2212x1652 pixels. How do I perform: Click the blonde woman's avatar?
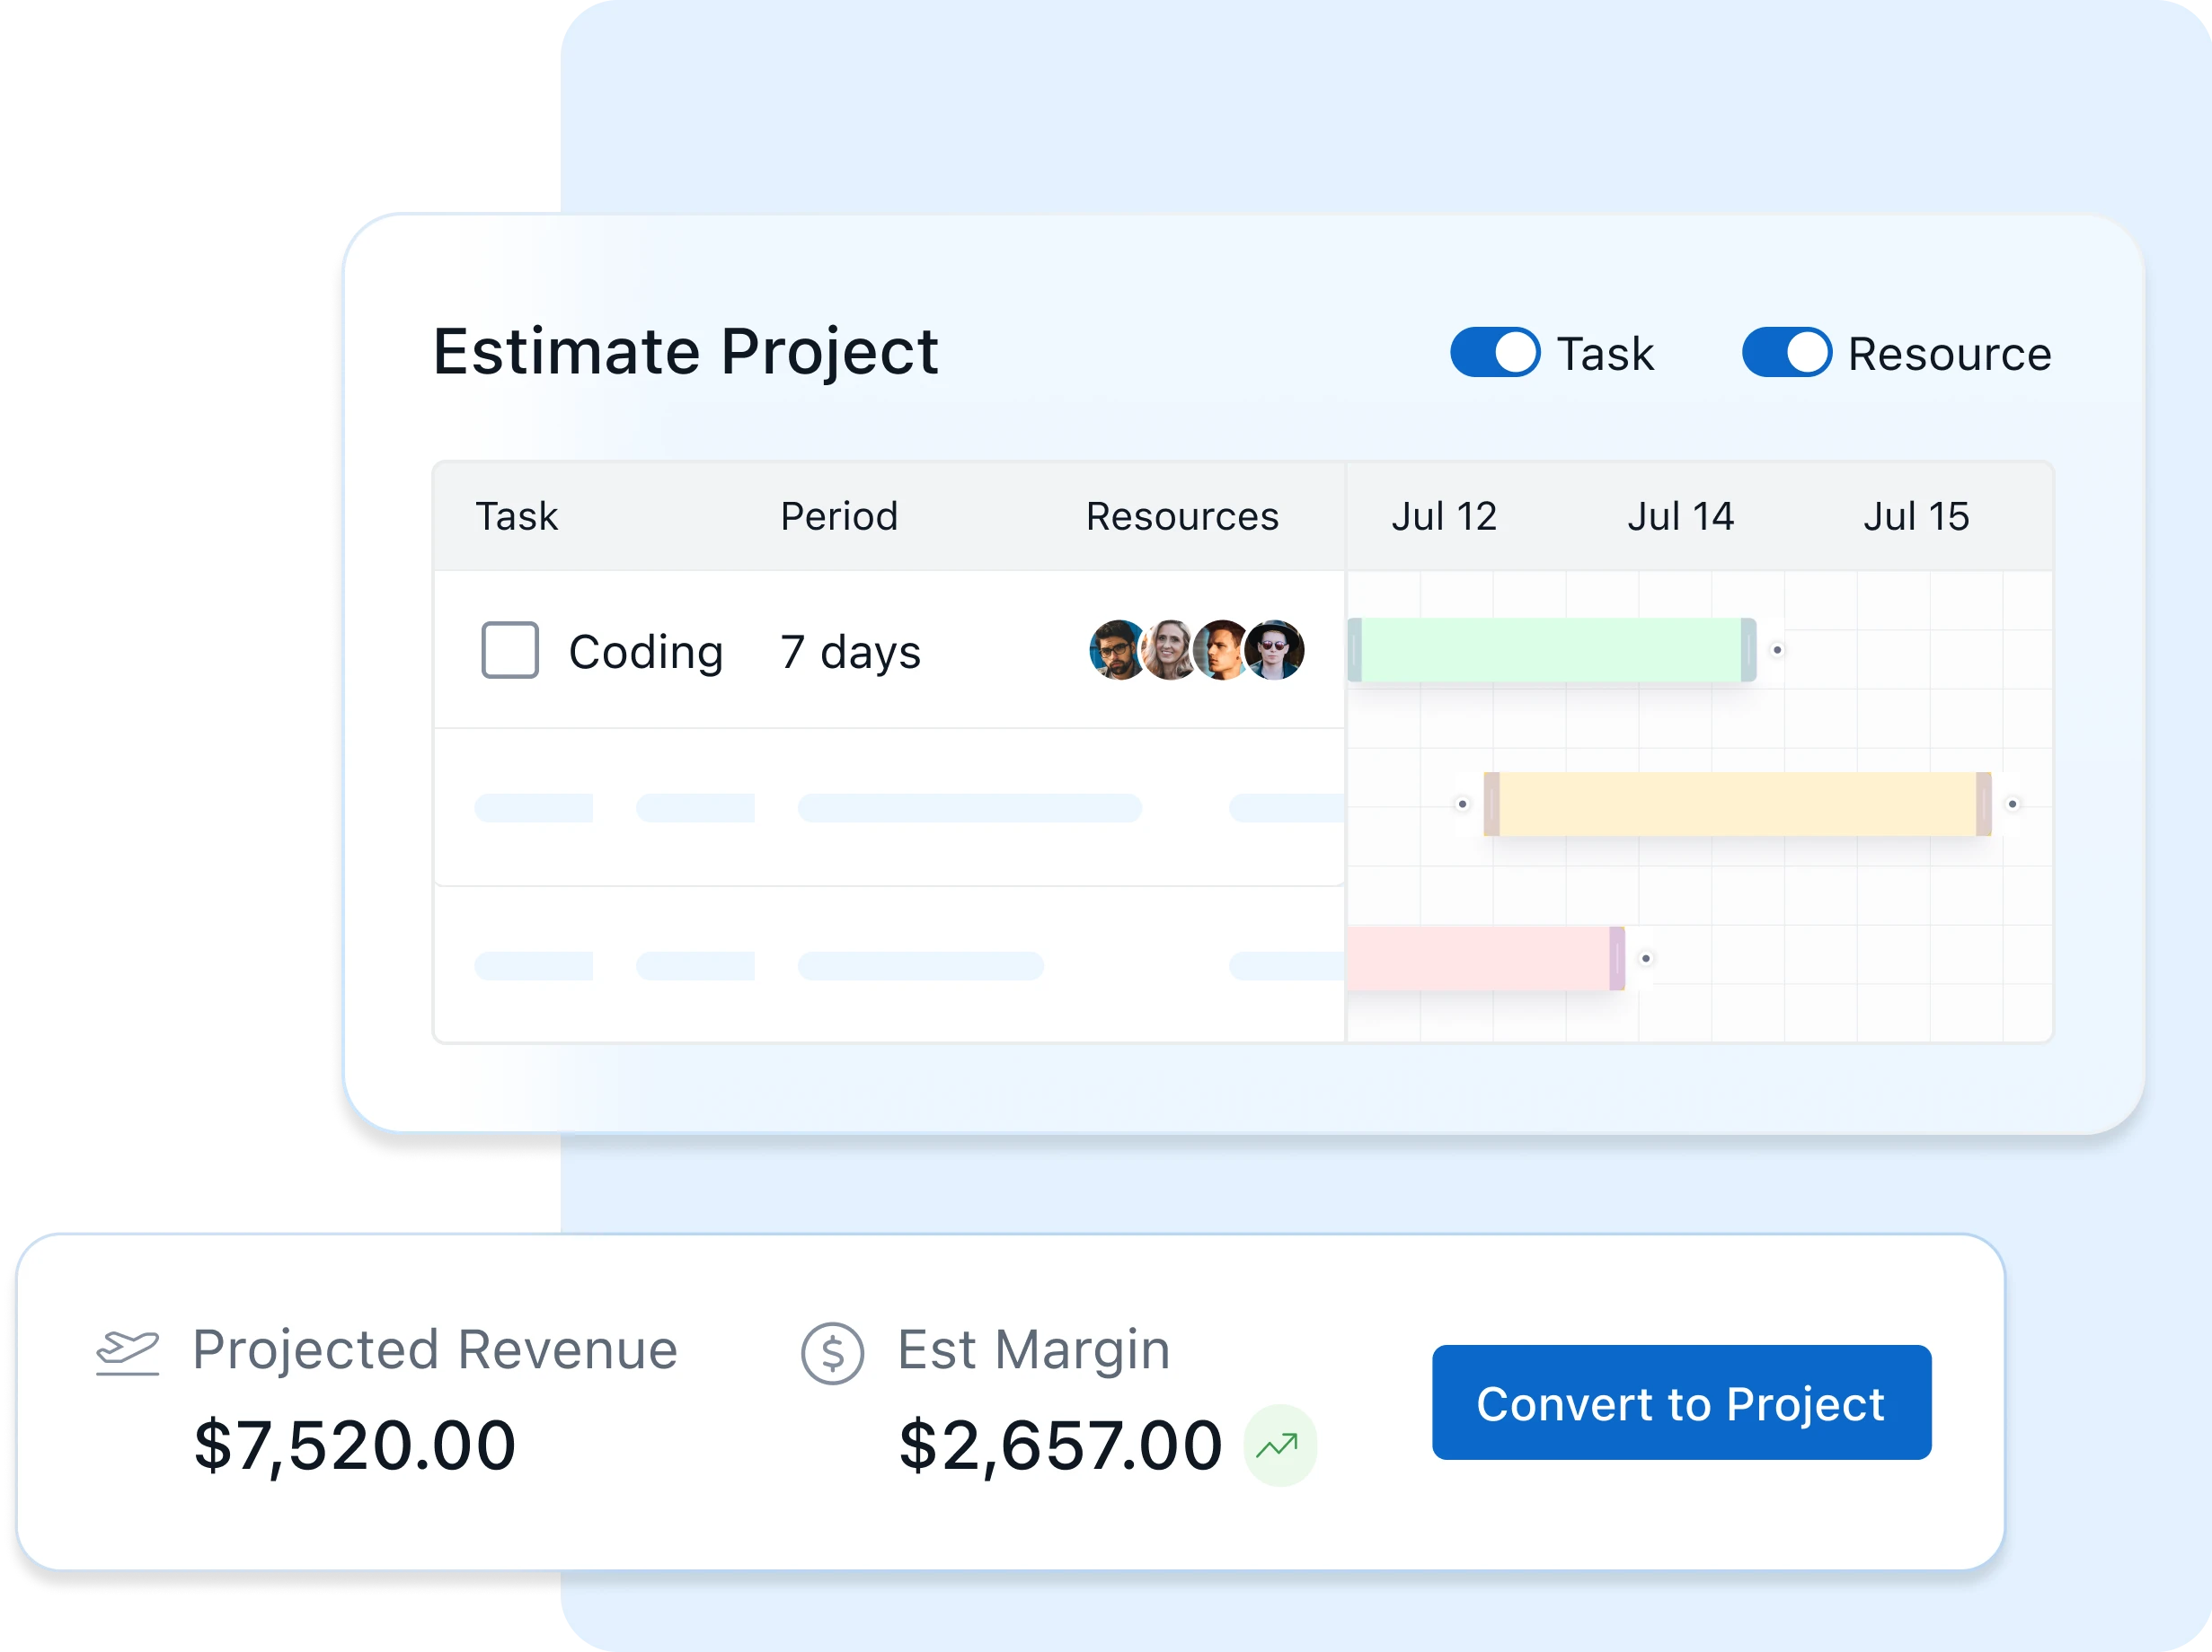tap(1166, 650)
